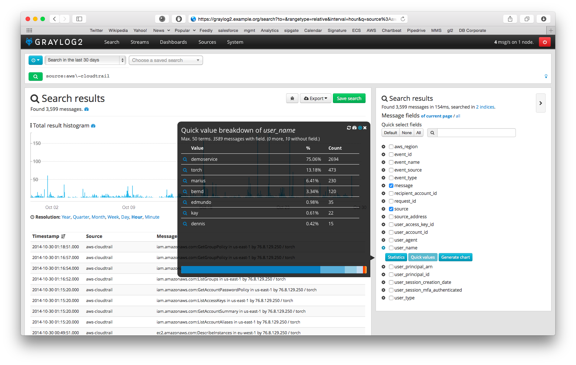Open gear options for event_name field

pos(384,162)
